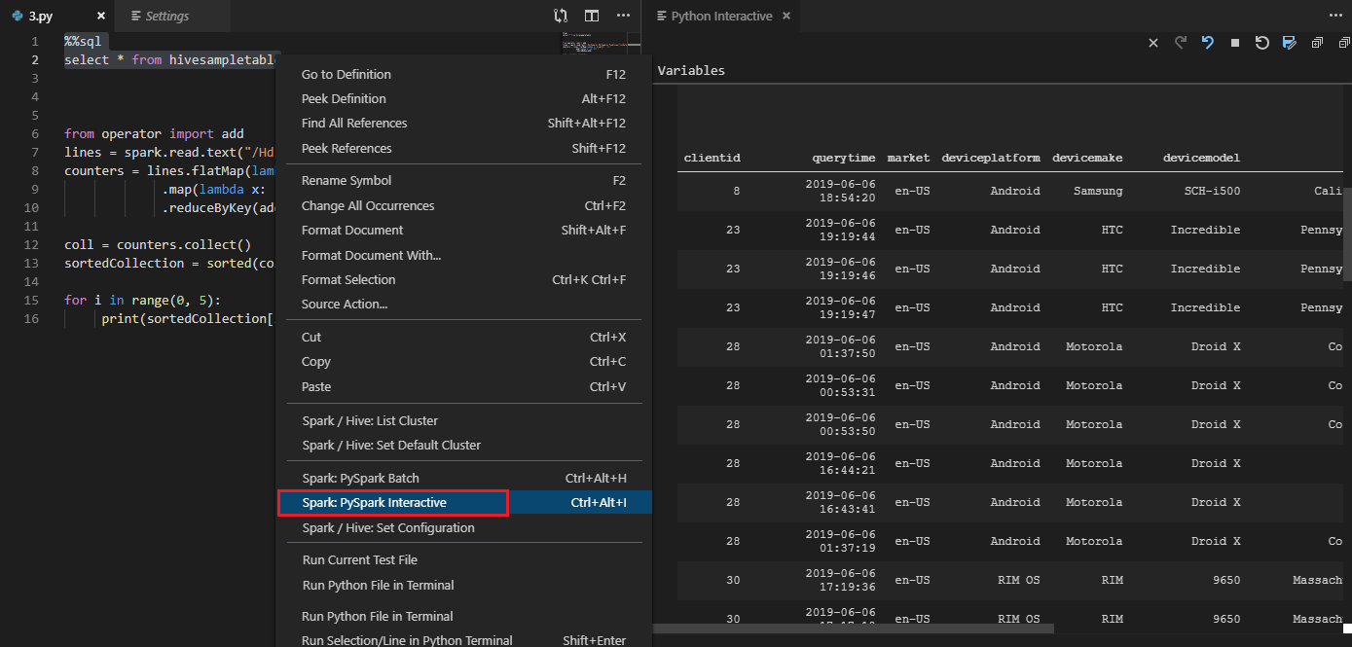Click Spark / Hive: List Cluster
This screenshot has height=647, width=1352.
tap(371, 420)
